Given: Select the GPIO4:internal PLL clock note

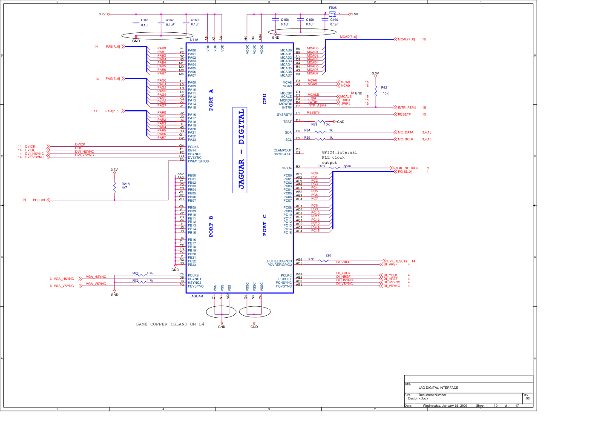Looking at the screenshot, I should click(339, 157).
